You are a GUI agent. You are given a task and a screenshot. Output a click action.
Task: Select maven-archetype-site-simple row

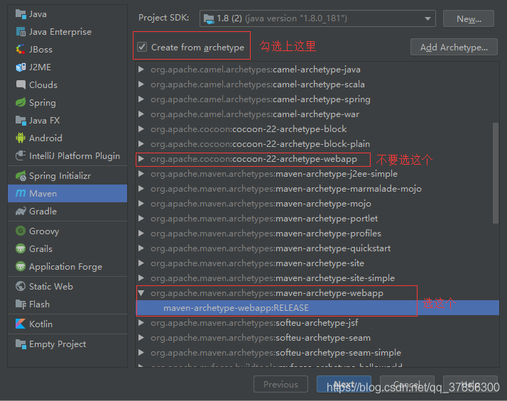coord(317,278)
